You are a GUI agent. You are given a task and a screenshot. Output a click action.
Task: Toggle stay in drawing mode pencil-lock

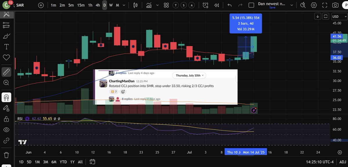coord(6,108)
